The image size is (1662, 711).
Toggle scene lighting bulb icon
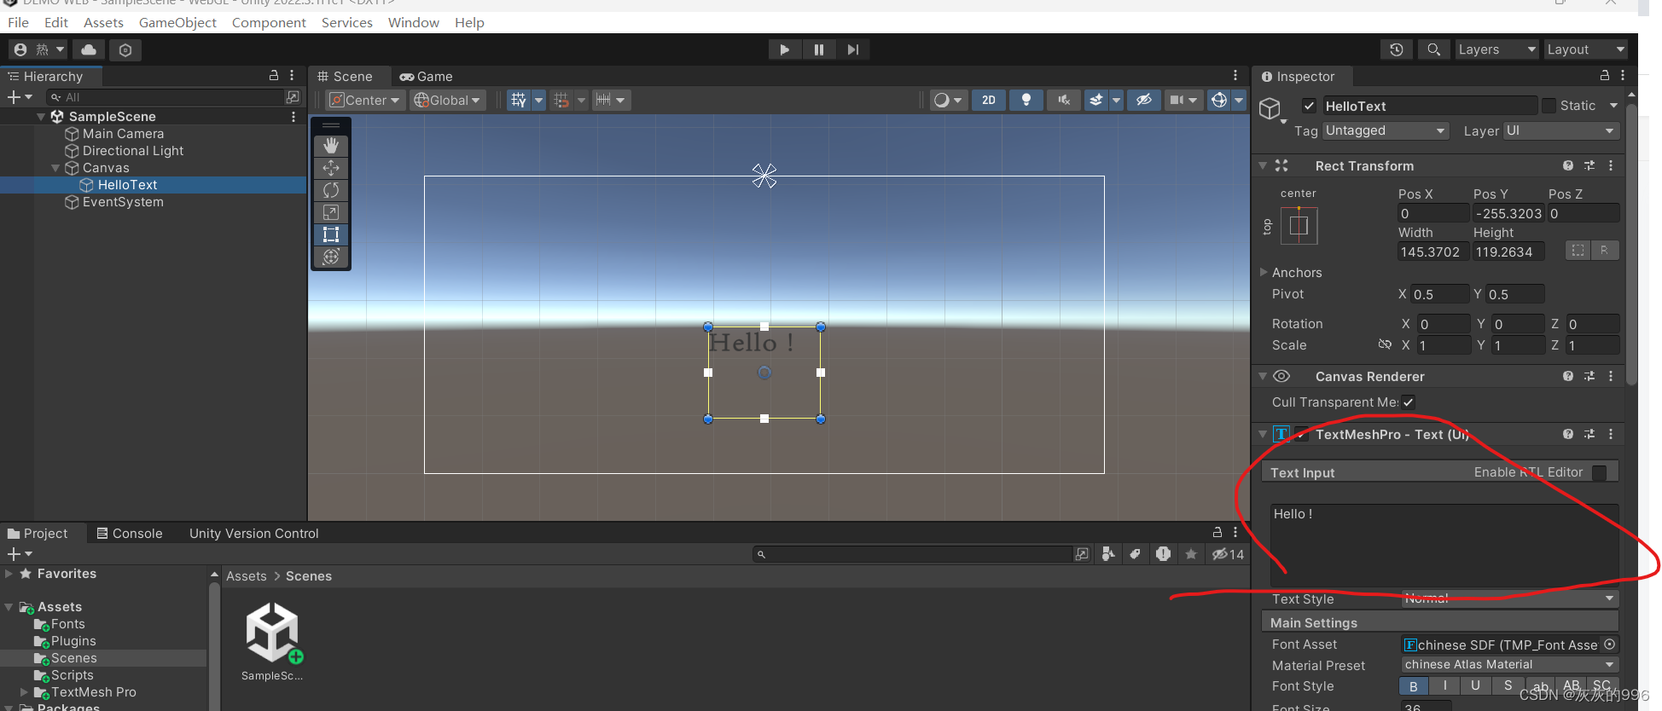tap(1026, 101)
